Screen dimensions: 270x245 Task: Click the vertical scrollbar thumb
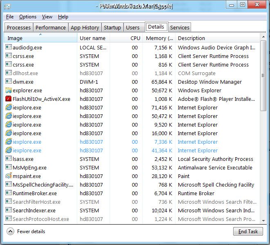pyautogui.click(x=263, y=76)
